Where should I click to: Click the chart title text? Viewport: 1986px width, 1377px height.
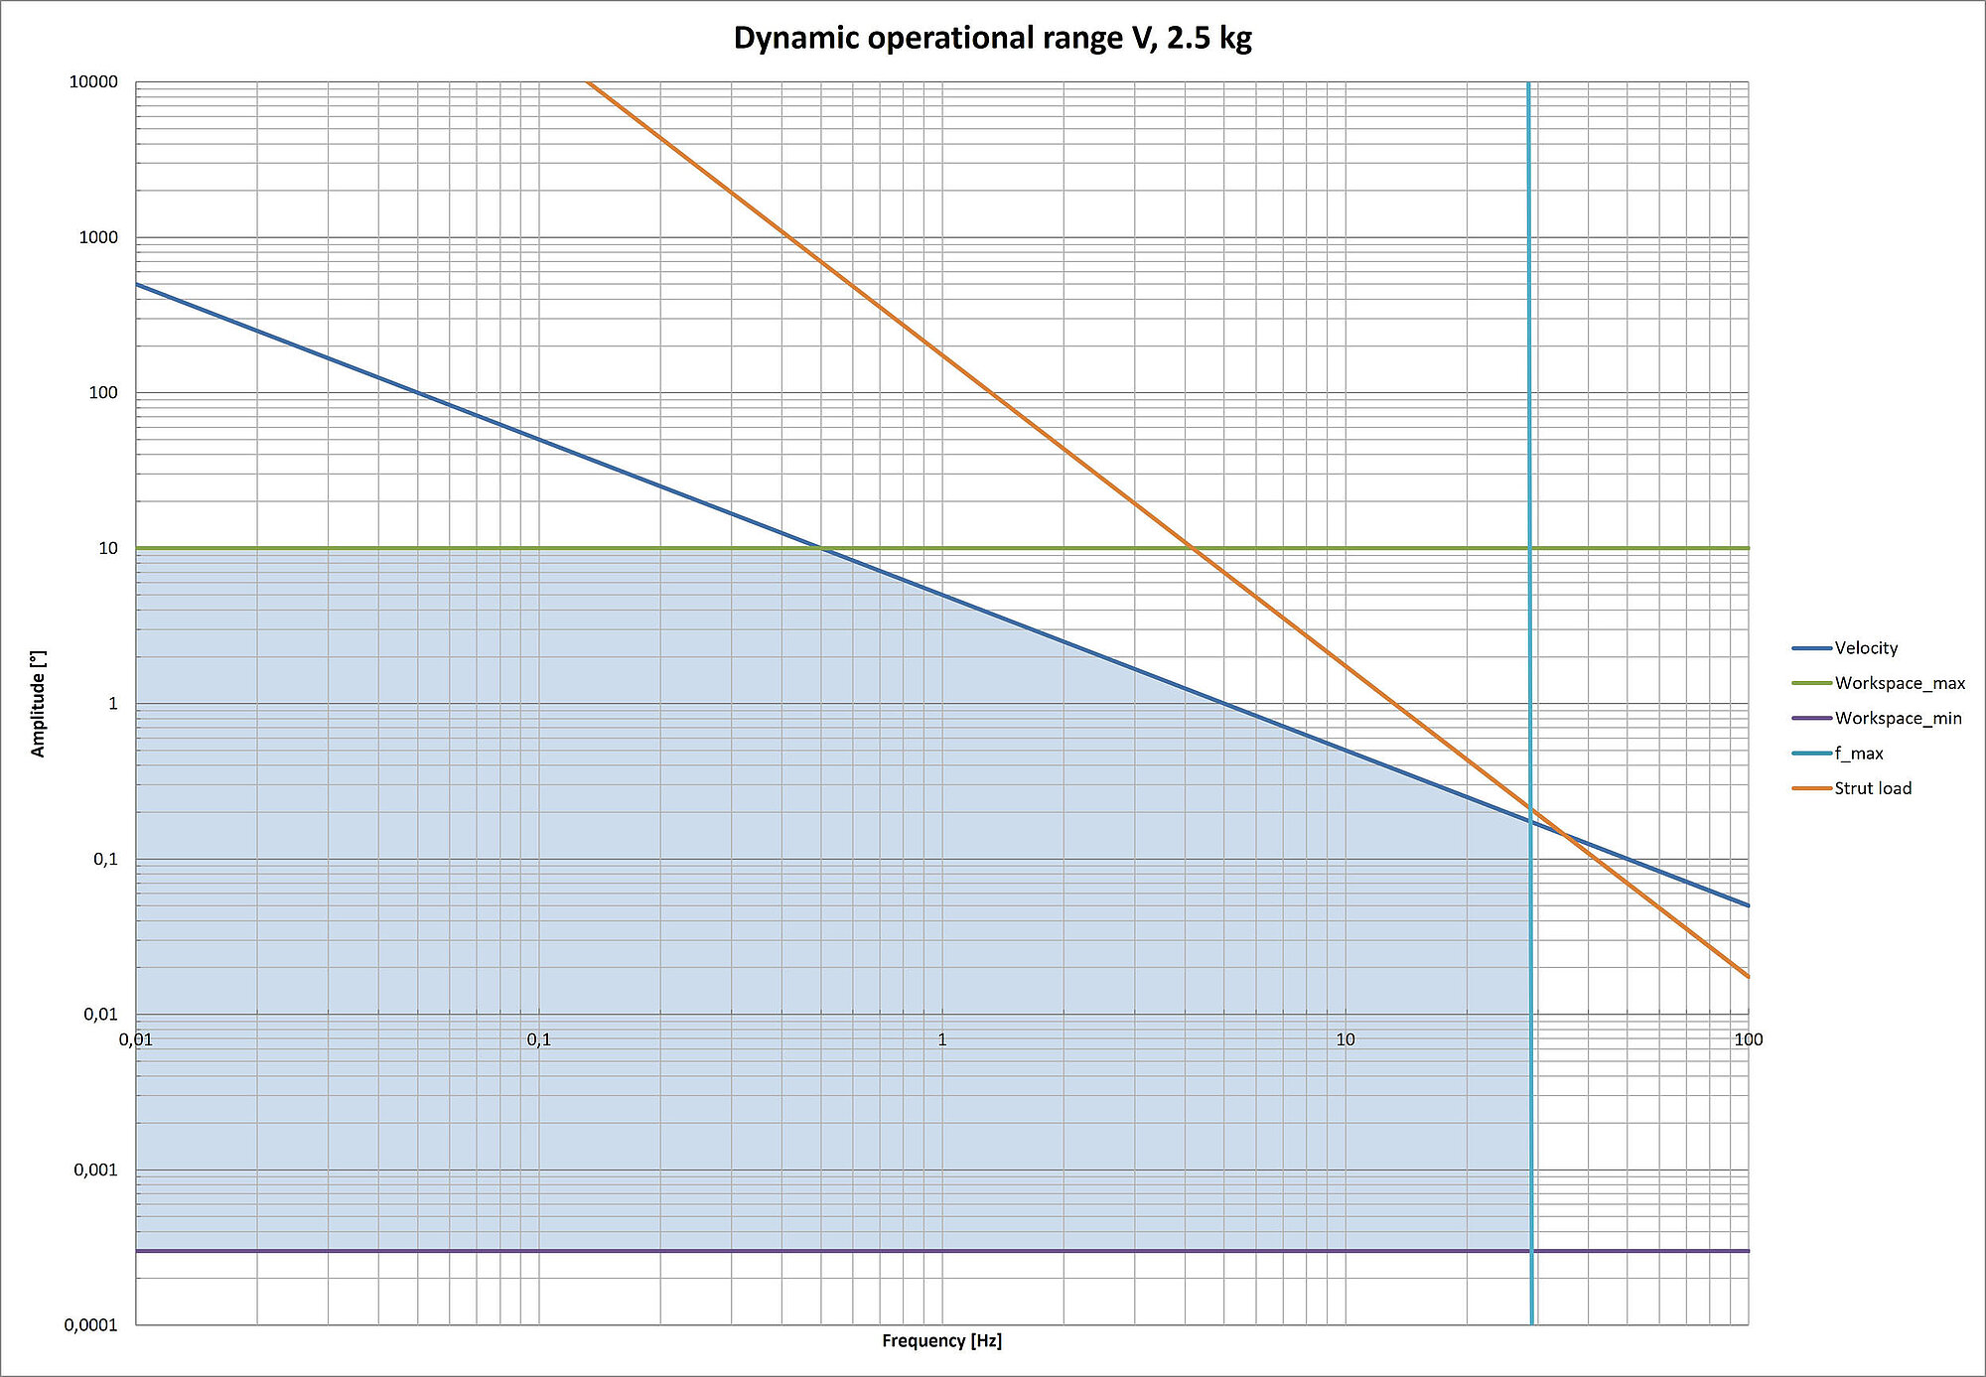coord(992,38)
